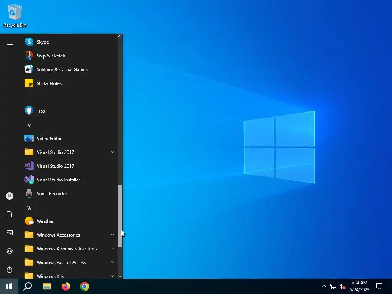Jump to letter V section header
The image size is (392, 294).
[29, 125]
